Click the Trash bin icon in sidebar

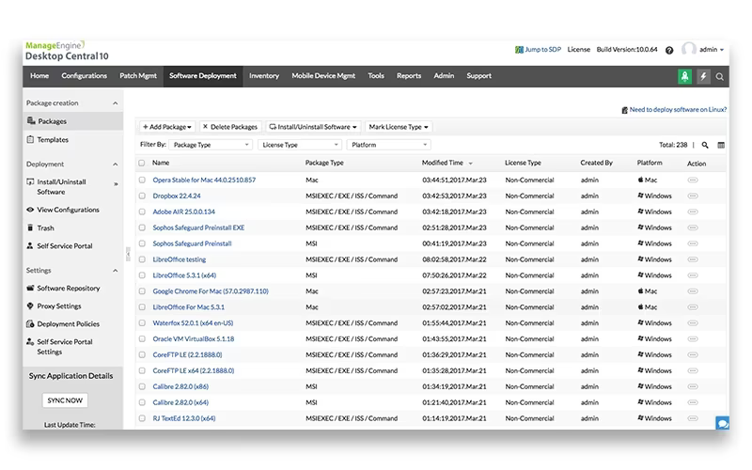(30, 227)
